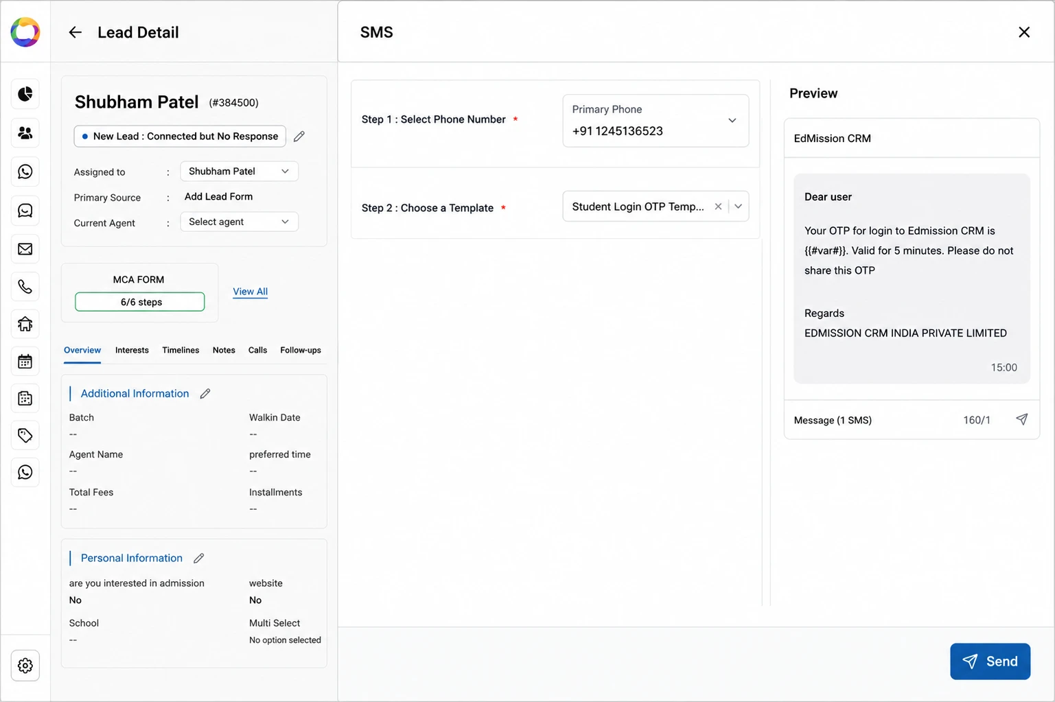Image resolution: width=1055 pixels, height=702 pixels.
Task: Click the paper plane icon in preview
Action: coord(1022,419)
